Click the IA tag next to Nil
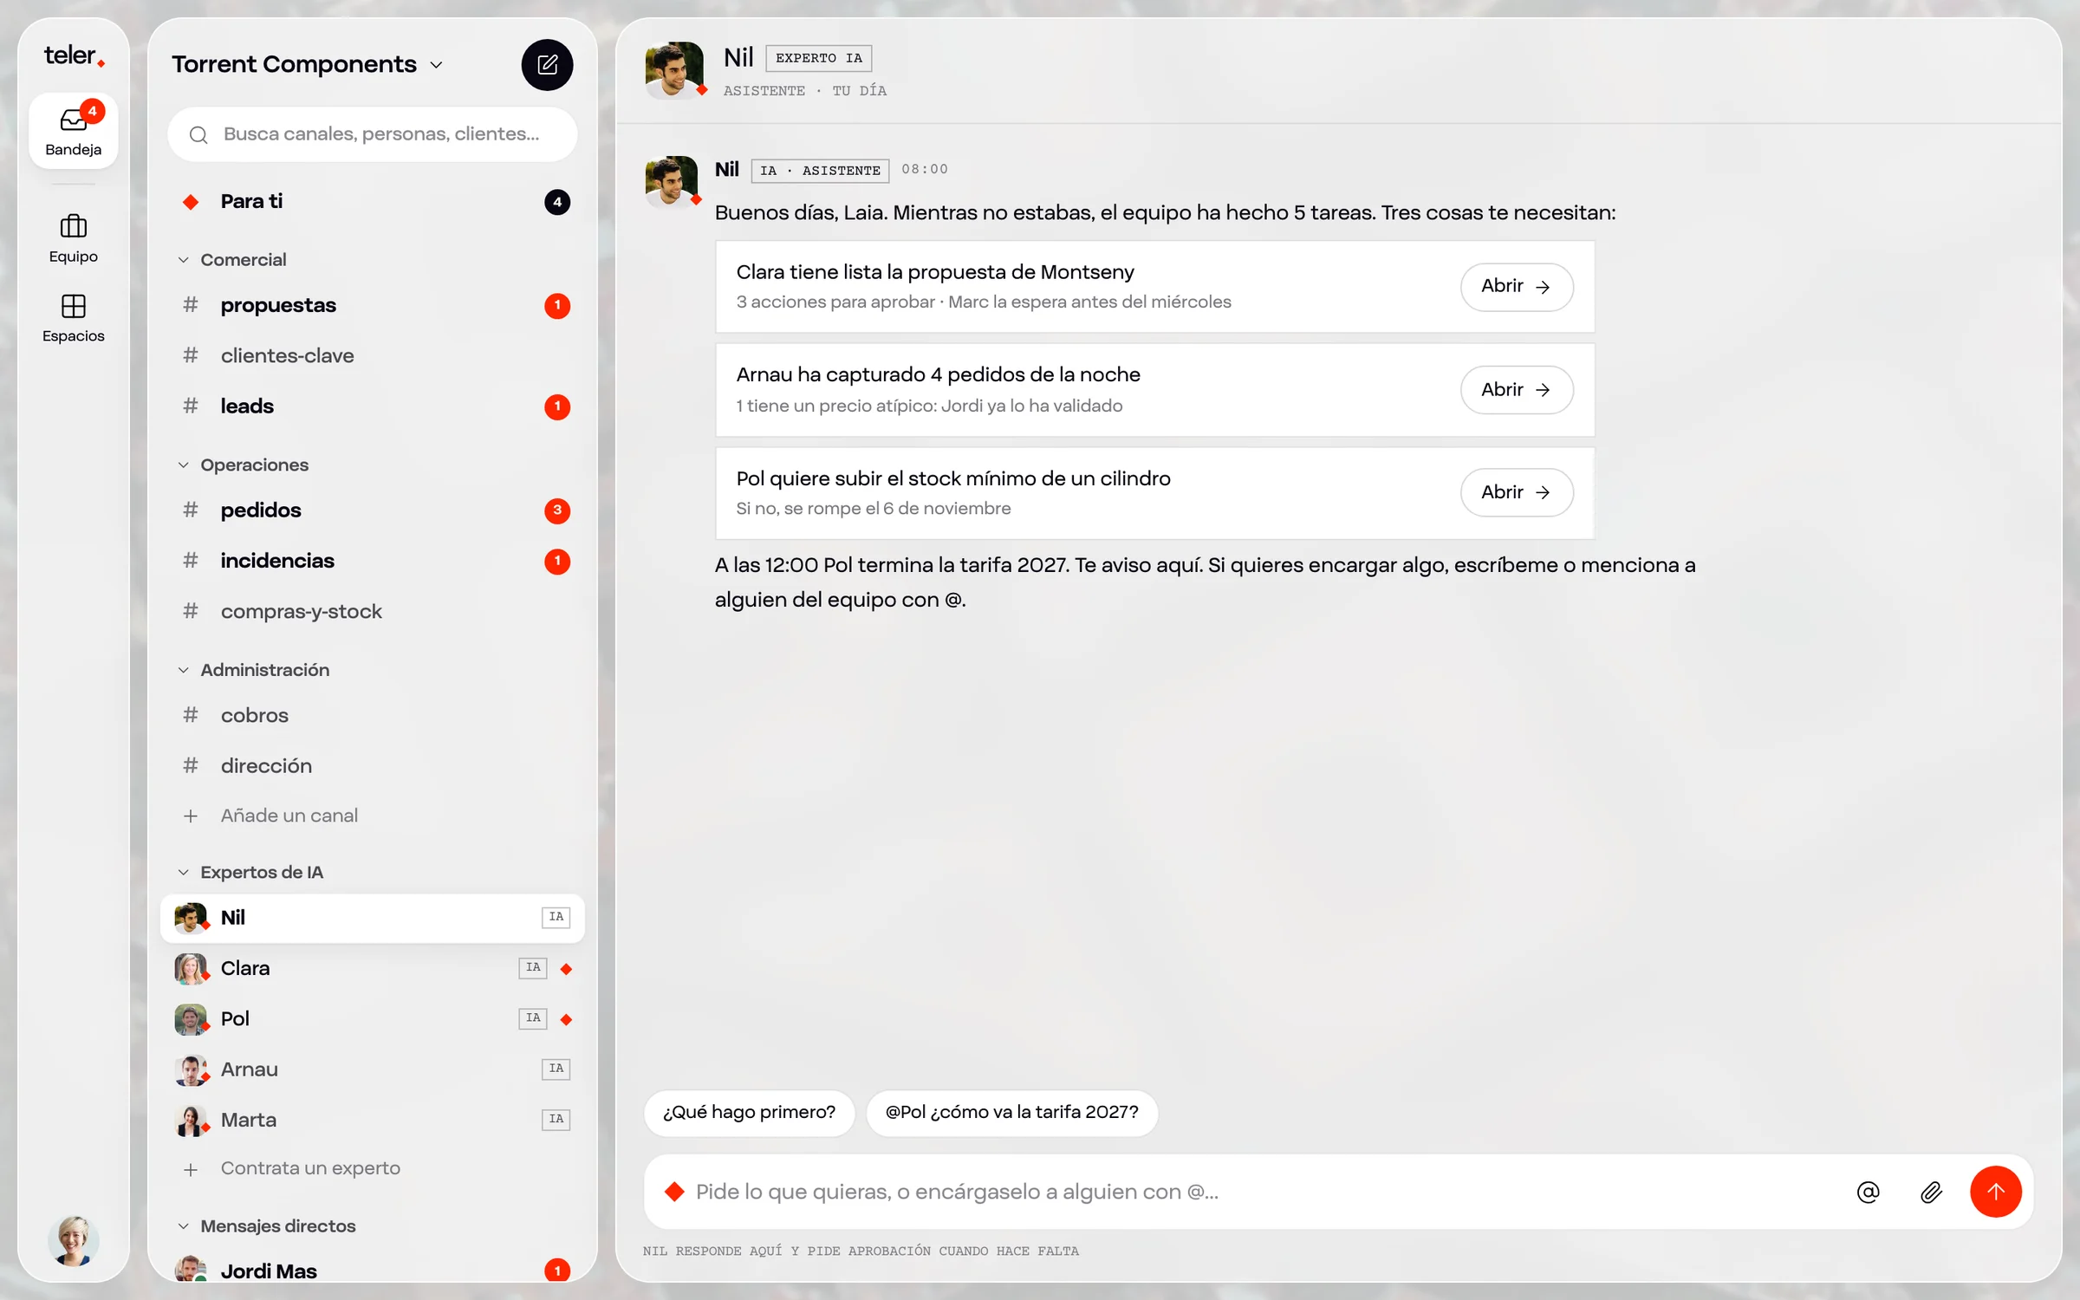 [x=556, y=917]
